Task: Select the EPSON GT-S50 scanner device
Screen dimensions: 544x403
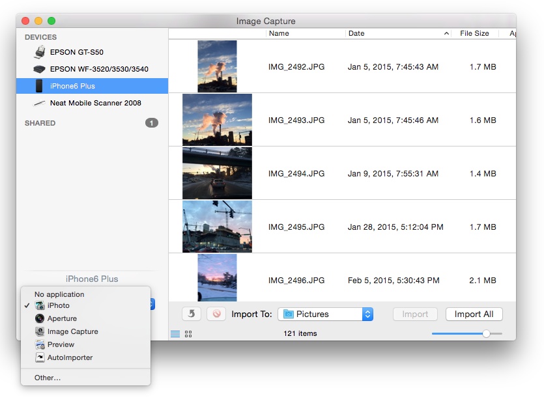Action: click(x=76, y=52)
